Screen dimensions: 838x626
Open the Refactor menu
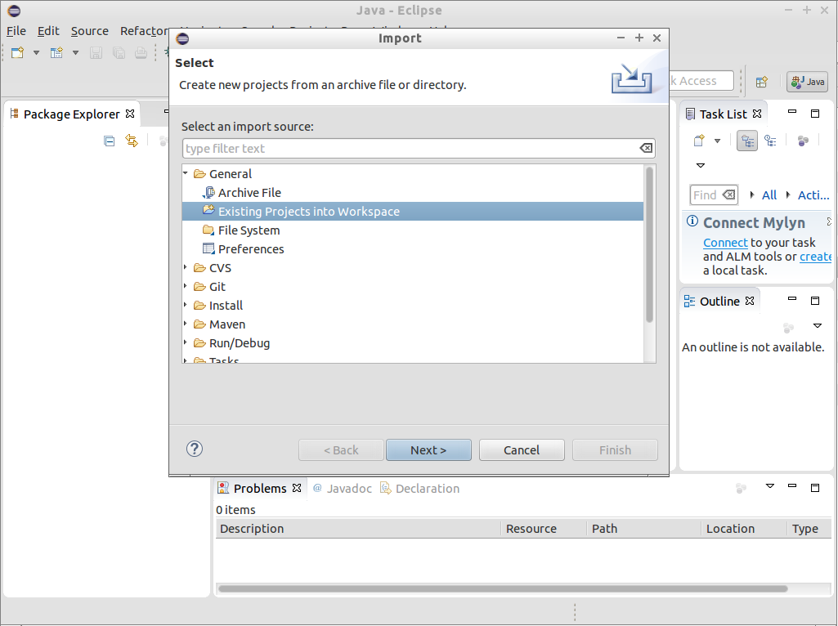143,31
